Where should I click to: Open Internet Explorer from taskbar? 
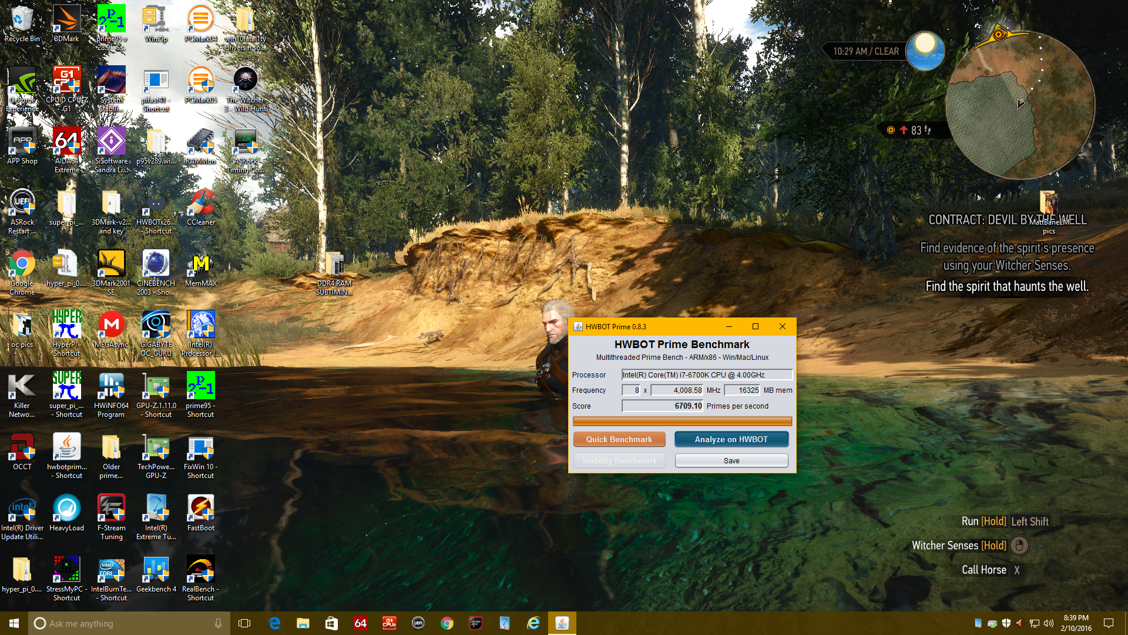pyautogui.click(x=533, y=623)
